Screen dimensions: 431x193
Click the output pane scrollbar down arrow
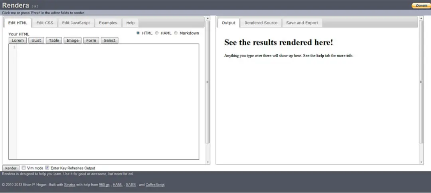point(421,162)
